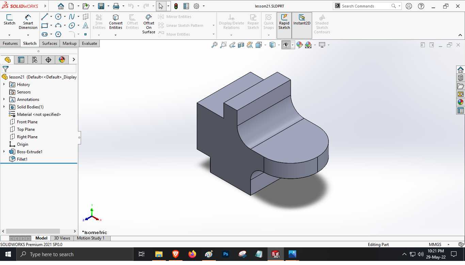Viewport: 465px width, 265px height.
Task: Click the Rebuild traffic light icon
Action: (x=176, y=6)
